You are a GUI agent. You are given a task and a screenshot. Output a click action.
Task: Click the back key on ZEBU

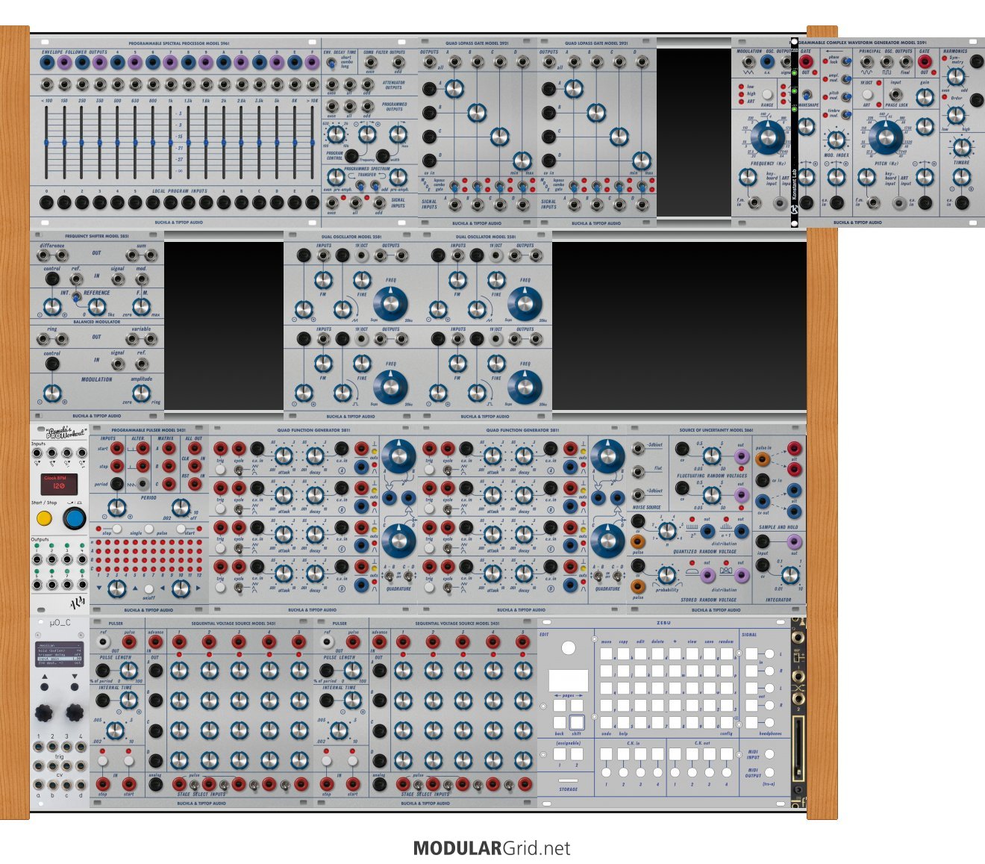click(x=560, y=723)
